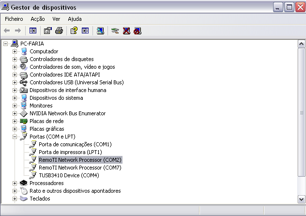Click the PC-FARIA computer icon
306x216 pixels.
(x=15, y=44)
